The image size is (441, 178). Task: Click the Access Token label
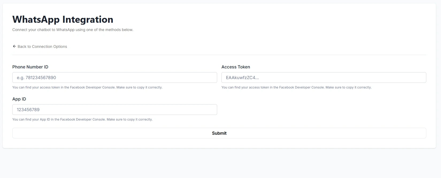[236, 67]
